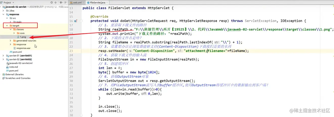Screen dimensions: 334x117
Task: Click the FileServlet.java tab class icon
Action: coord(88,3)
